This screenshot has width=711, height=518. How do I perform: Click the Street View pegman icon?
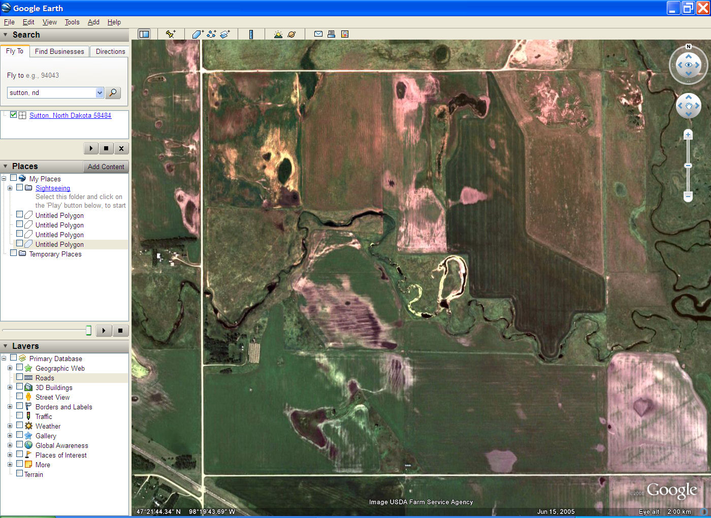pos(28,397)
